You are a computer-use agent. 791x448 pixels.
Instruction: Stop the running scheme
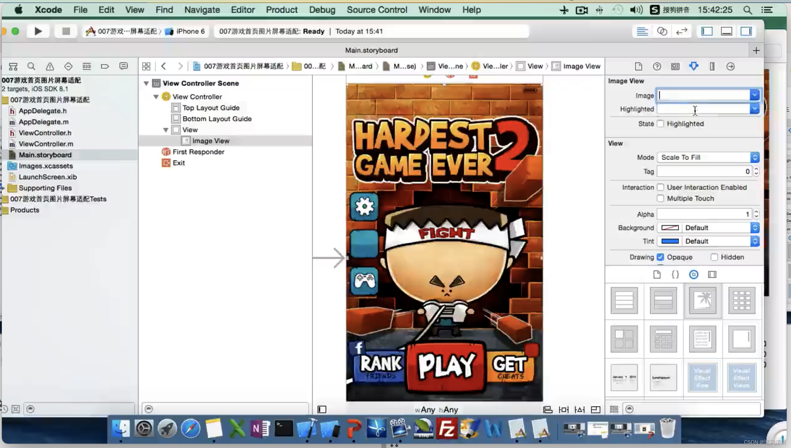pos(66,31)
